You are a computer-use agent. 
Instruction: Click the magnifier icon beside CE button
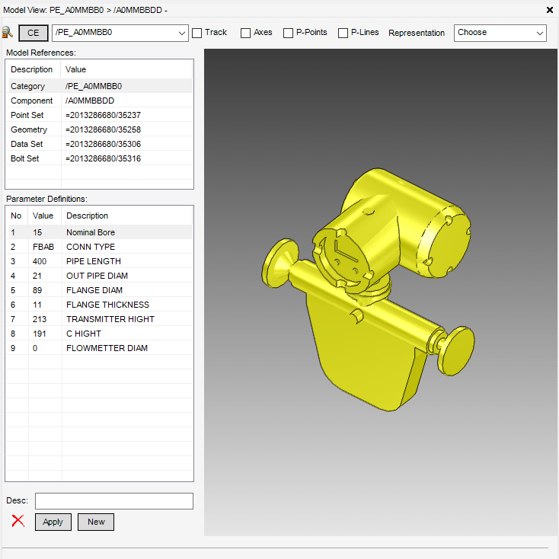[8, 33]
